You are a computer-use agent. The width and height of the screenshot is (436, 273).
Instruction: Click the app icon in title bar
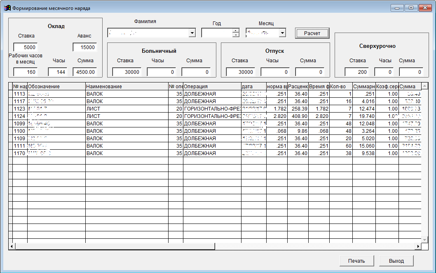7,8
